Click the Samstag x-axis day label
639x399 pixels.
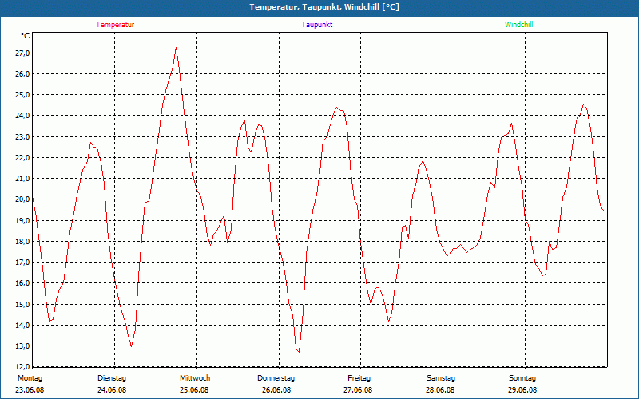[441, 378]
